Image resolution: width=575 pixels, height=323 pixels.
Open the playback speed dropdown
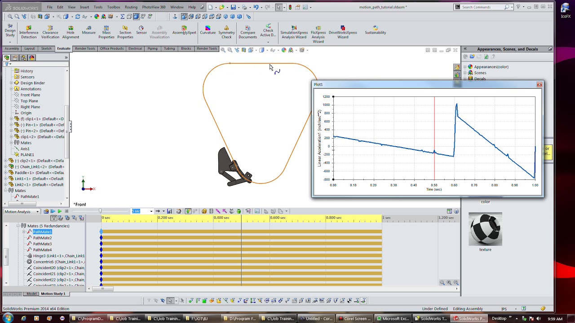click(x=151, y=211)
